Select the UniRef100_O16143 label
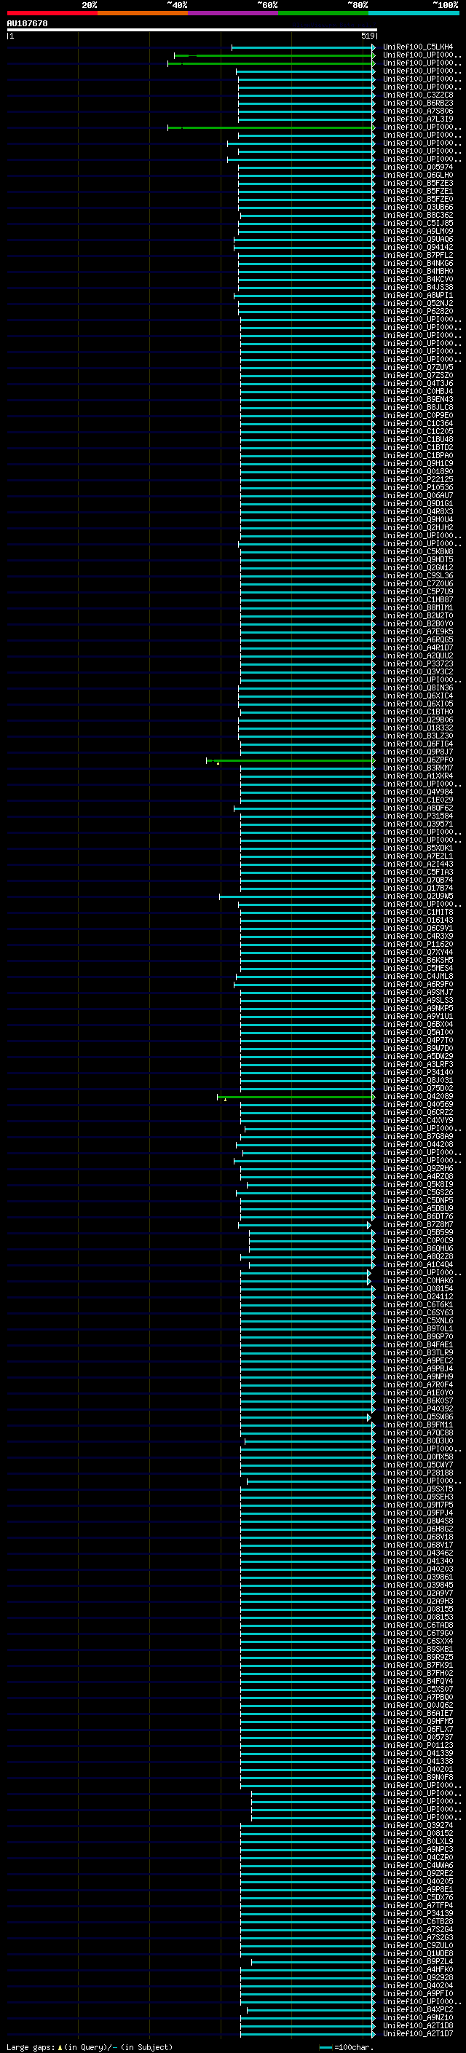The image size is (466, 2053). (418, 921)
